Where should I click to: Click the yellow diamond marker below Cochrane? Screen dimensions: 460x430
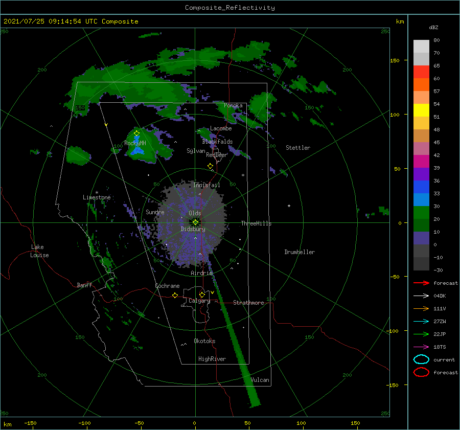(x=175, y=295)
